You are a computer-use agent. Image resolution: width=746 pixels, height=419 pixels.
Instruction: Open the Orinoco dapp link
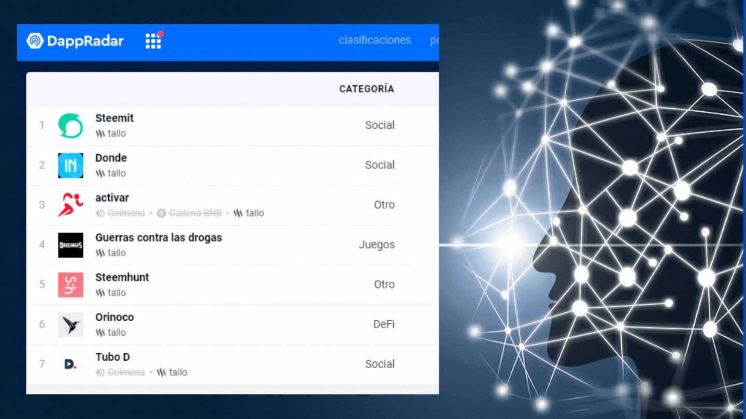point(114,317)
